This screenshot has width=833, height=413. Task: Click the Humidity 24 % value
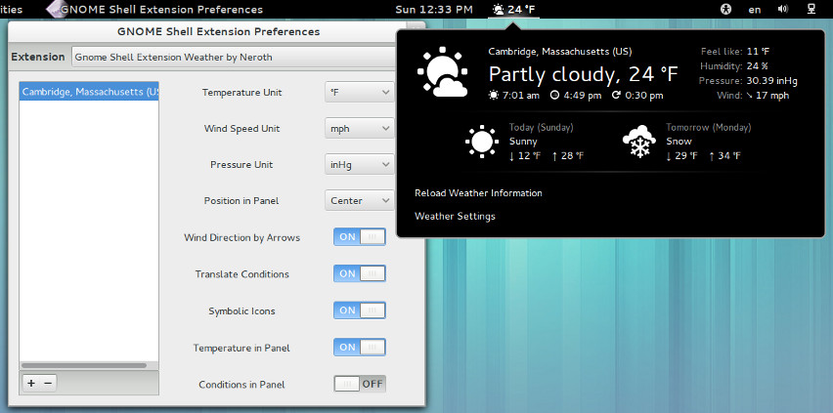(x=757, y=66)
